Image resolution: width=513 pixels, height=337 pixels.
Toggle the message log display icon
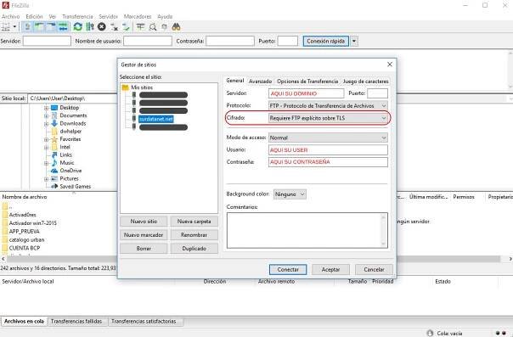pyautogui.click(x=27, y=27)
